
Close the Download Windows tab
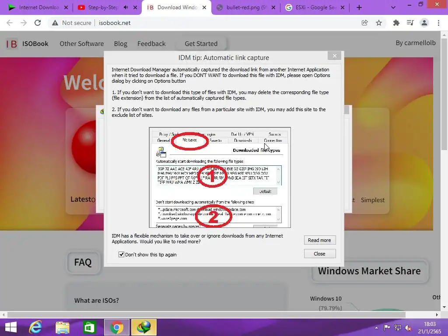coord(204,8)
